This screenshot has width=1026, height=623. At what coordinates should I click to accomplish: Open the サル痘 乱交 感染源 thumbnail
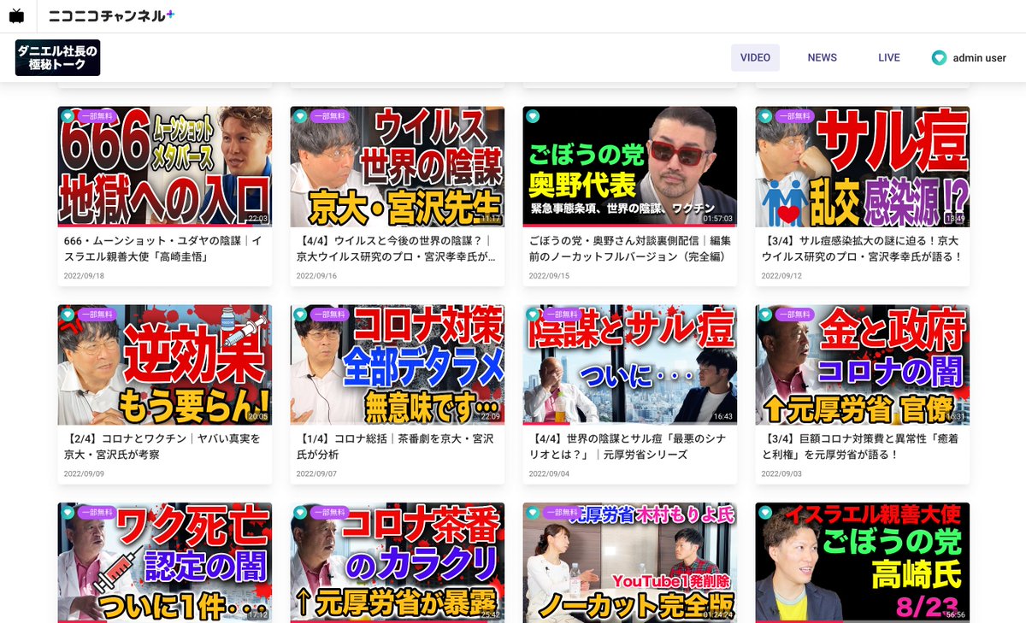[863, 167]
